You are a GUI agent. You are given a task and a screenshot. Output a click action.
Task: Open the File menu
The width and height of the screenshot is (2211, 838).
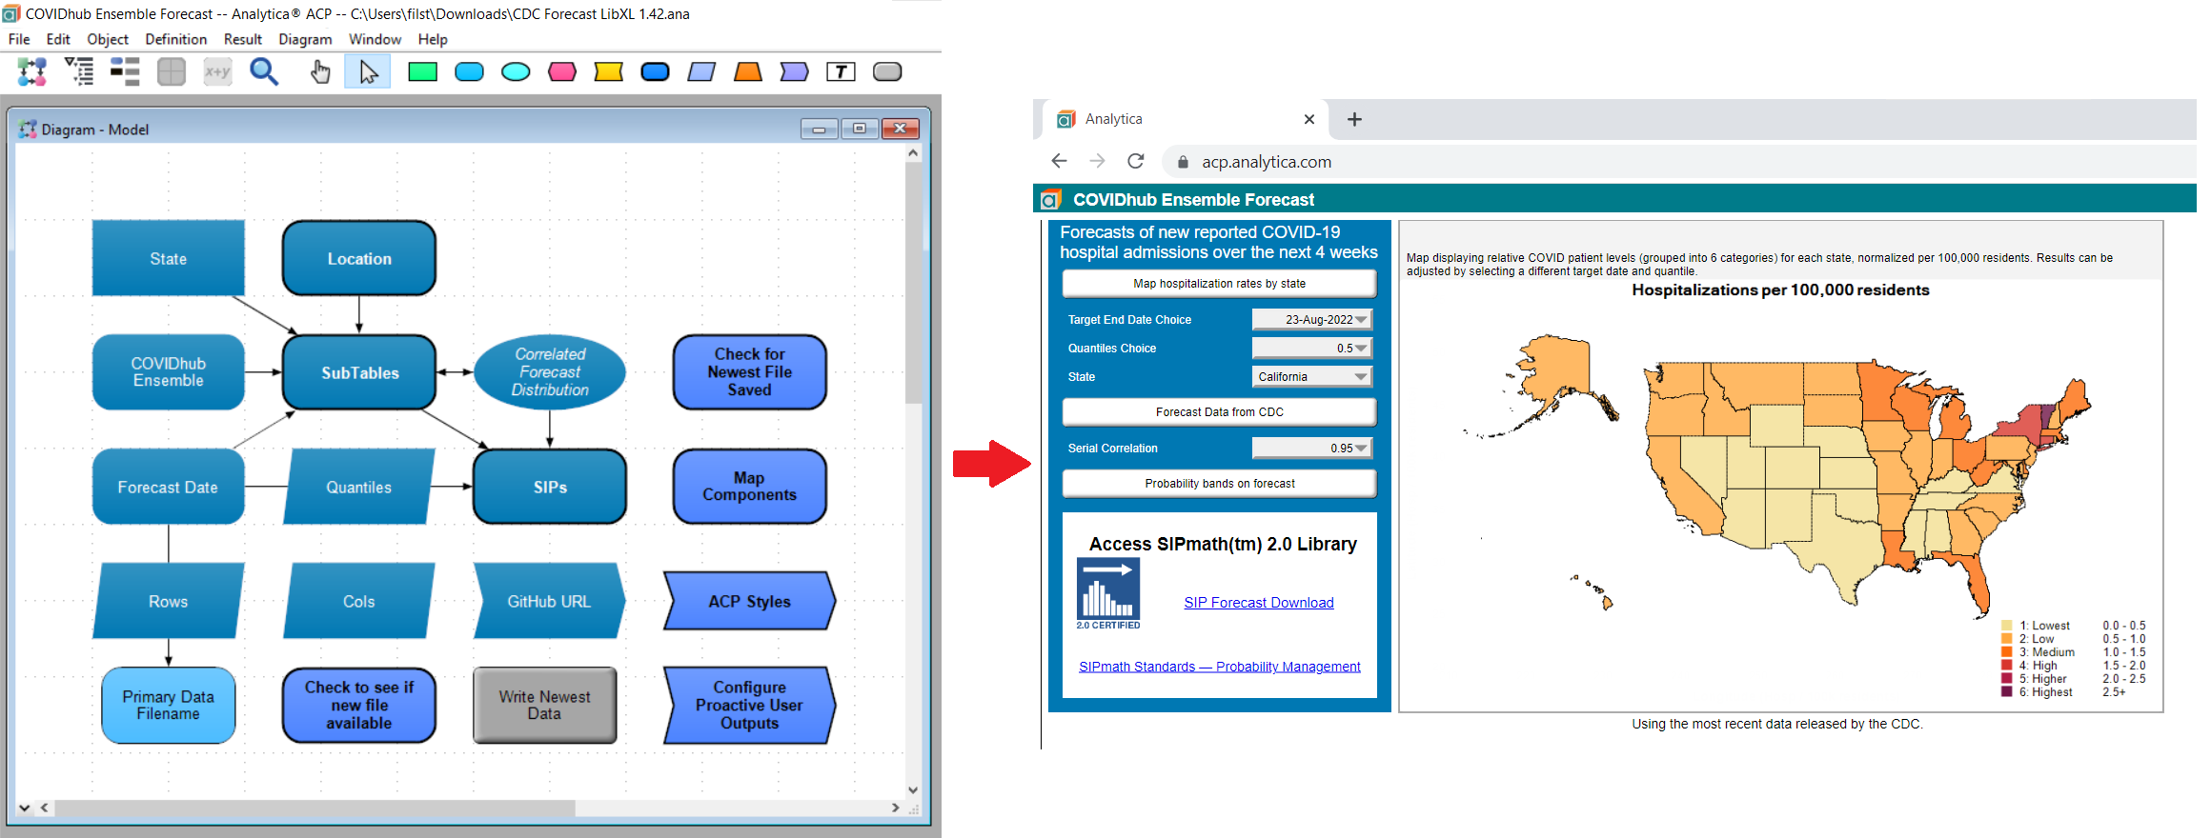tap(19, 39)
